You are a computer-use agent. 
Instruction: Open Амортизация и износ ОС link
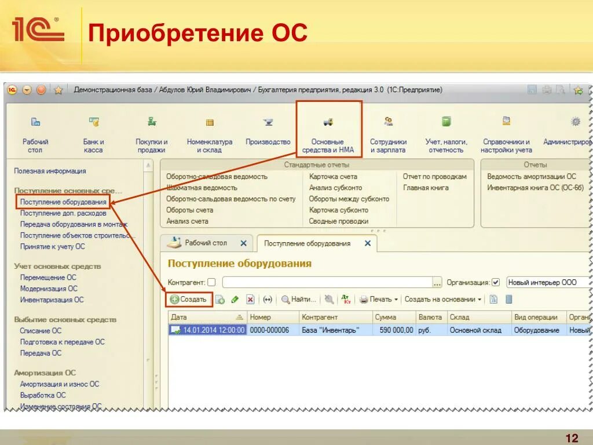click(60, 384)
